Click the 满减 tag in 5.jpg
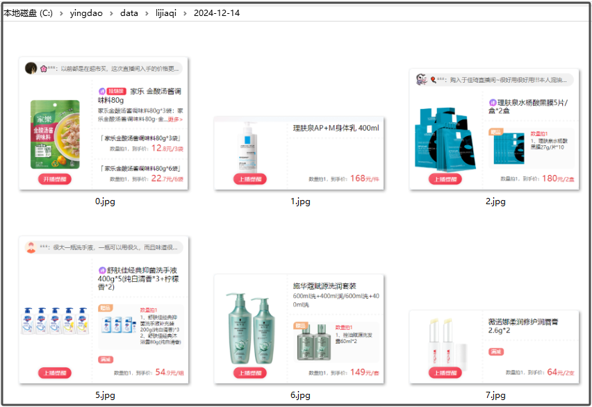Screen dimensions: 592x407 tap(106, 360)
